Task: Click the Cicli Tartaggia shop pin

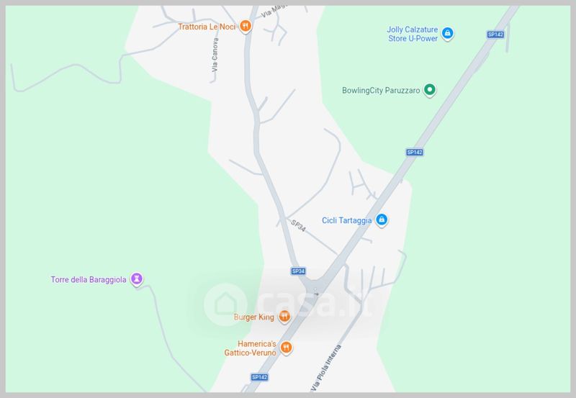Action: (382, 220)
